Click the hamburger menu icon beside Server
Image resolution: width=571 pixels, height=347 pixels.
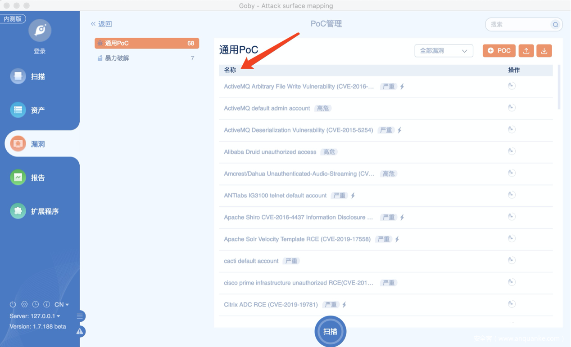coord(80,316)
